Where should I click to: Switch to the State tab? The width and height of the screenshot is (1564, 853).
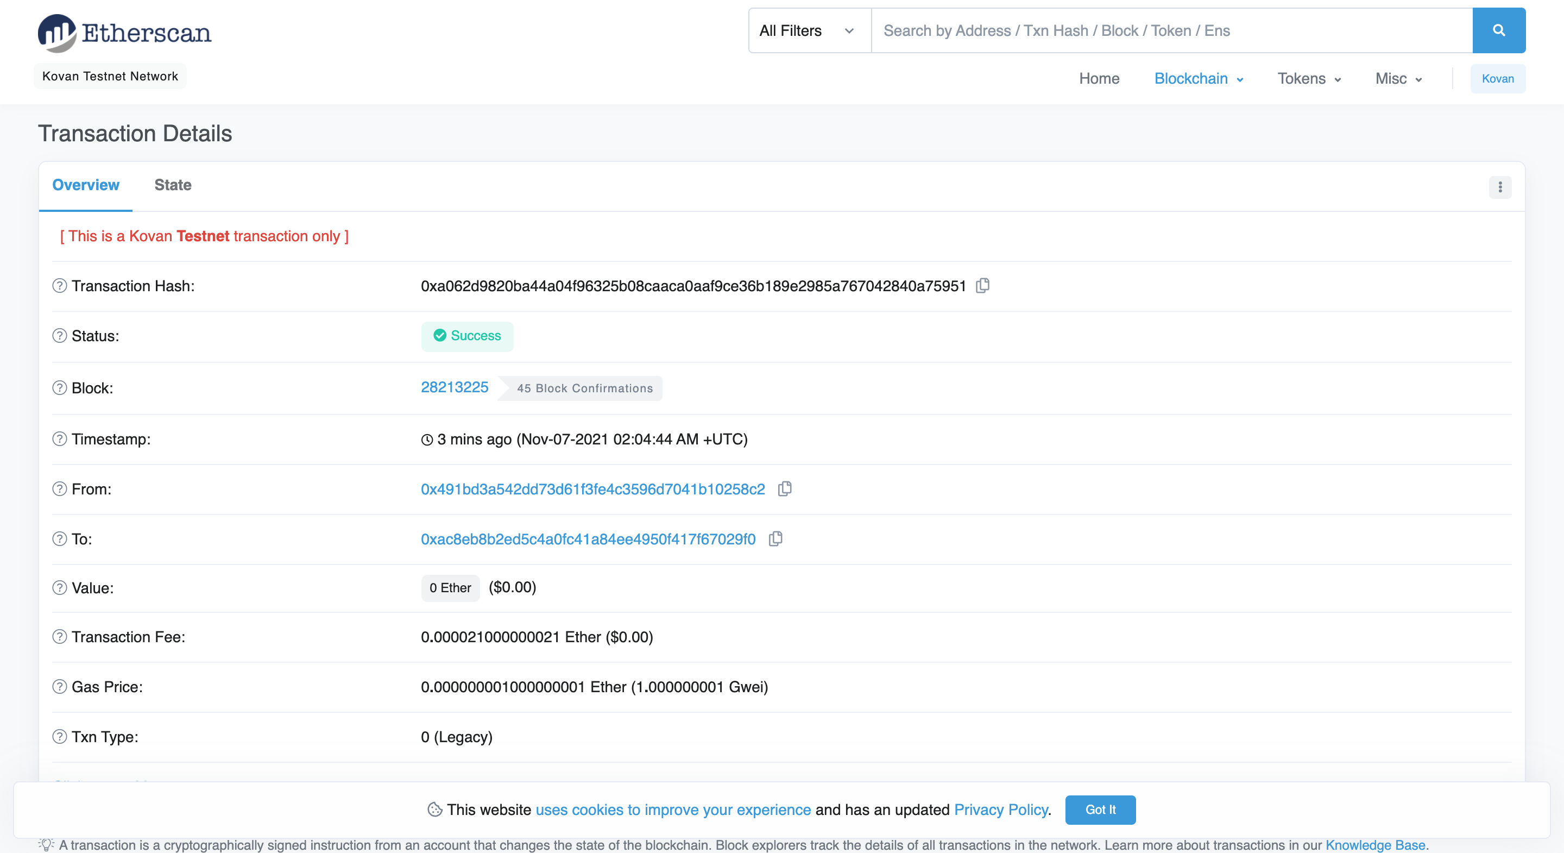(173, 185)
